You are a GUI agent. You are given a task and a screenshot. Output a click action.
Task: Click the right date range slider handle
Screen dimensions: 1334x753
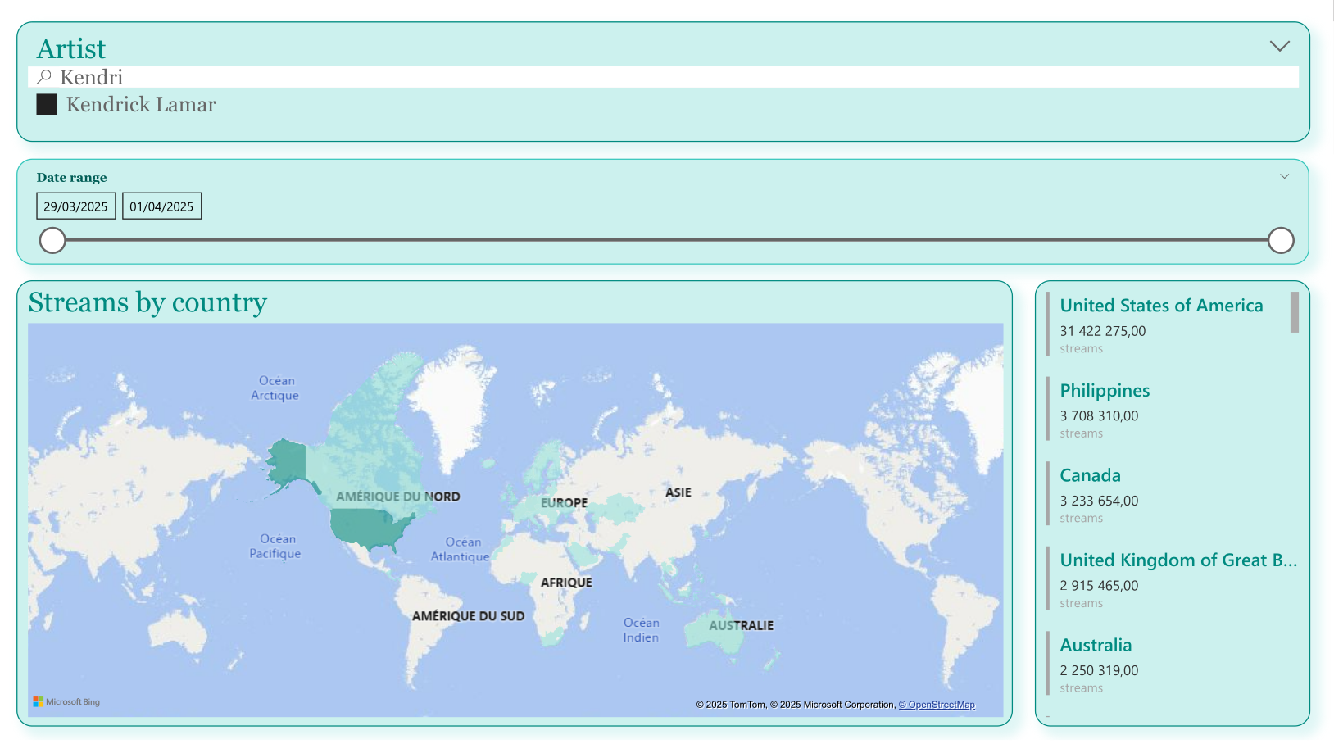(1280, 241)
